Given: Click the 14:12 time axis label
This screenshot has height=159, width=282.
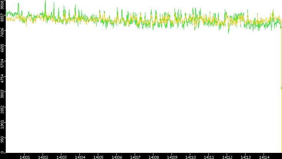Looking at the screenshot, I should 228,157.
